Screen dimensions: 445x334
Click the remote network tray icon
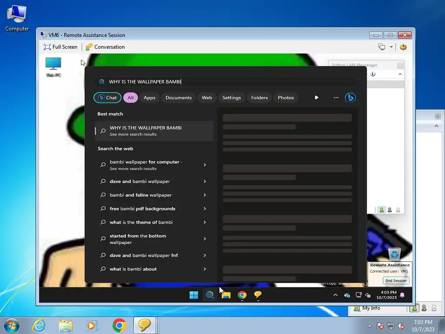359,295
